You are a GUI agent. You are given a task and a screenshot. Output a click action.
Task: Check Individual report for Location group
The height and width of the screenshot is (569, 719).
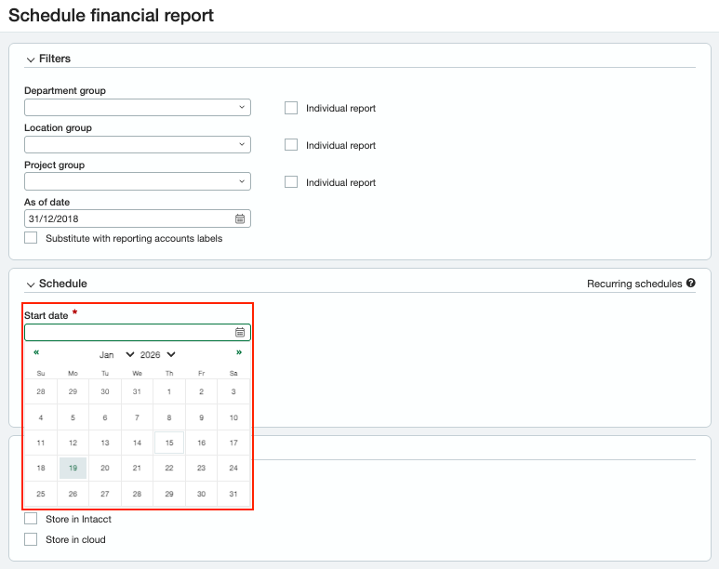click(x=291, y=145)
